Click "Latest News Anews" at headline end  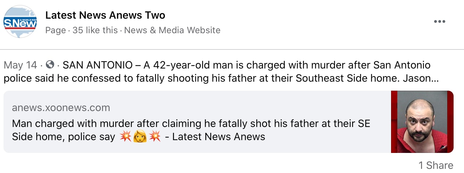(218, 137)
